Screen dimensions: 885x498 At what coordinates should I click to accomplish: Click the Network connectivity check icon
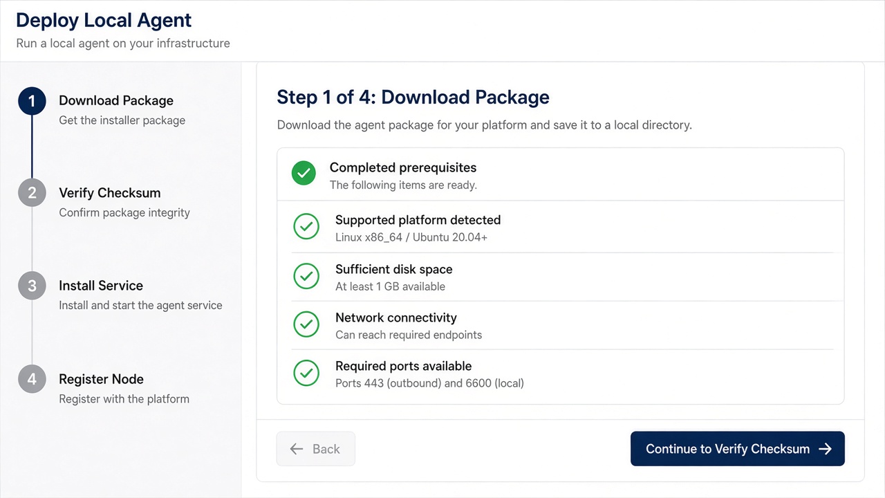tap(306, 324)
